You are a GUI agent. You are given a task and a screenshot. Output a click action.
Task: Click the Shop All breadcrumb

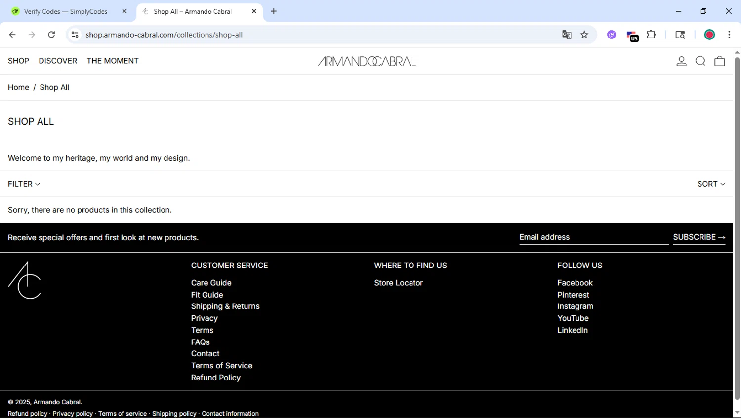(x=54, y=87)
